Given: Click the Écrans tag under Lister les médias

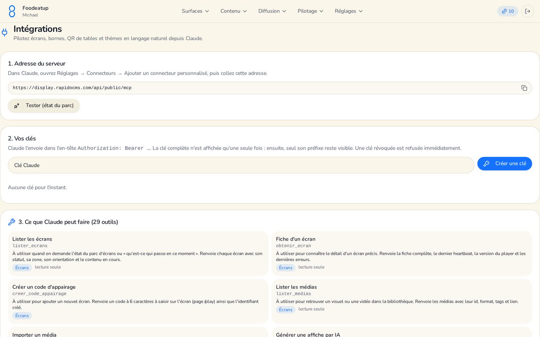Looking at the screenshot, I should pos(286,309).
